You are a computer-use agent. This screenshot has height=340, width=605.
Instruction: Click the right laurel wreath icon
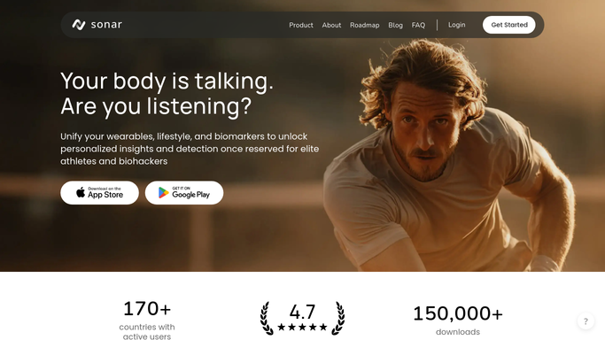338,318
